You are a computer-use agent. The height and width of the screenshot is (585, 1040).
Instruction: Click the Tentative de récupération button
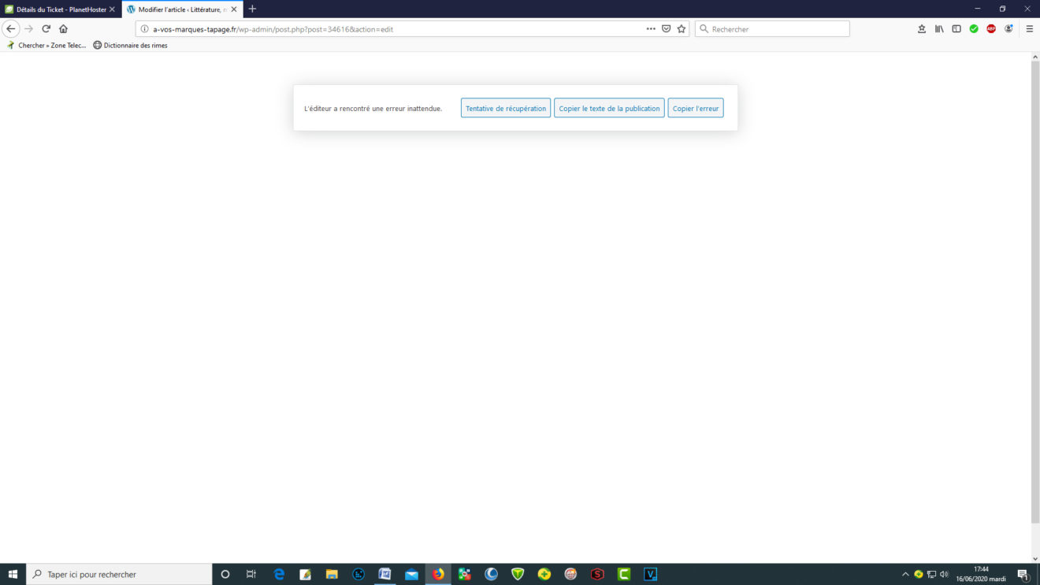click(506, 108)
